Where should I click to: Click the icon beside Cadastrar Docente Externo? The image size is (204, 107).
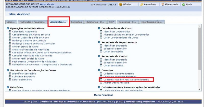101,74
